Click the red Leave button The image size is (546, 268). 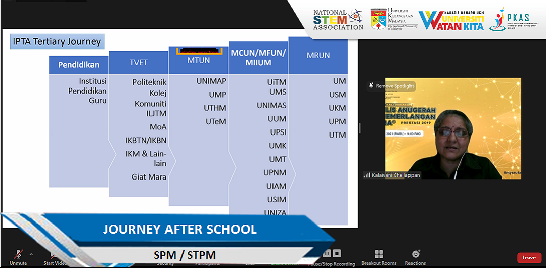[529, 258]
